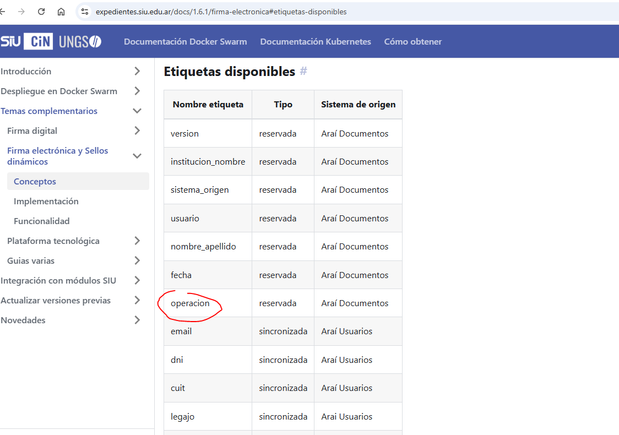This screenshot has width=619, height=435.
Task: Expand the Firma digital chevron
Action: click(x=137, y=130)
